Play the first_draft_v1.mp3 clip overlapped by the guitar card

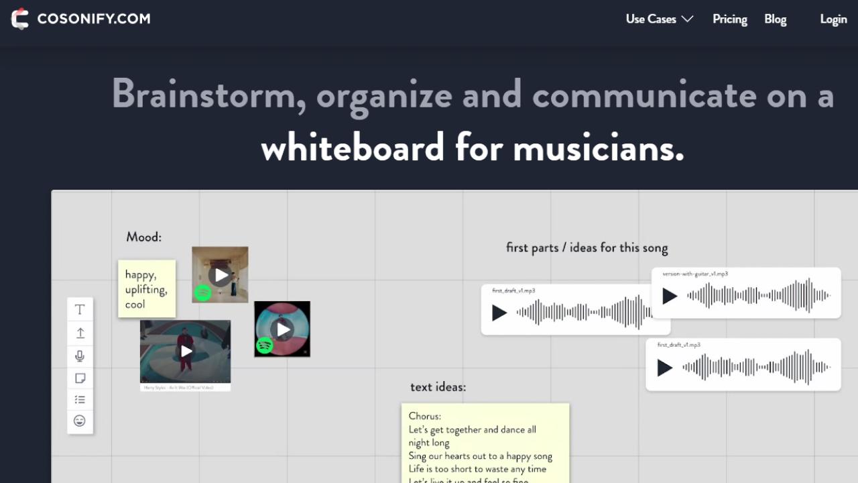[499, 313]
